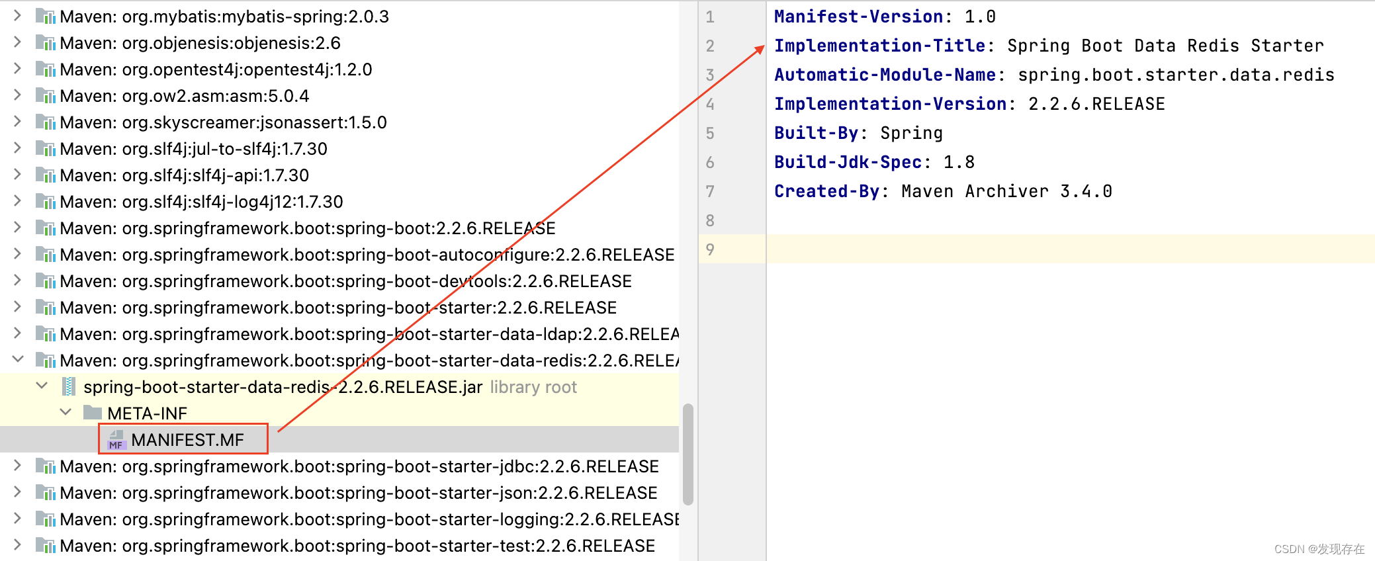Collapse the spring-boot-starter-data-redis node
The image size is (1375, 561).
18,359
